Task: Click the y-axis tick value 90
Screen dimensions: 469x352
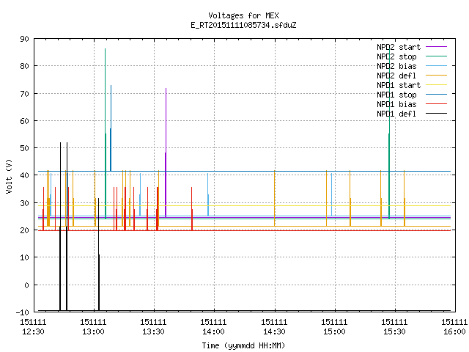Action: pos(24,39)
